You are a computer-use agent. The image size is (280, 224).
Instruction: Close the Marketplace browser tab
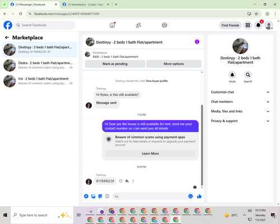coord(108,4)
